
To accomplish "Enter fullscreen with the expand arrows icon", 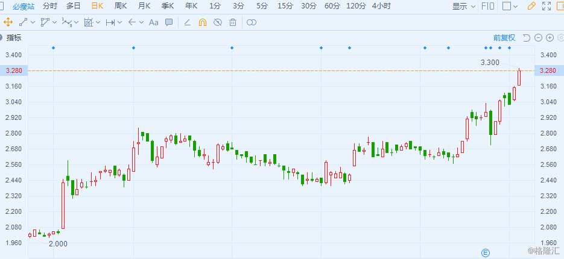I will (547, 6).
